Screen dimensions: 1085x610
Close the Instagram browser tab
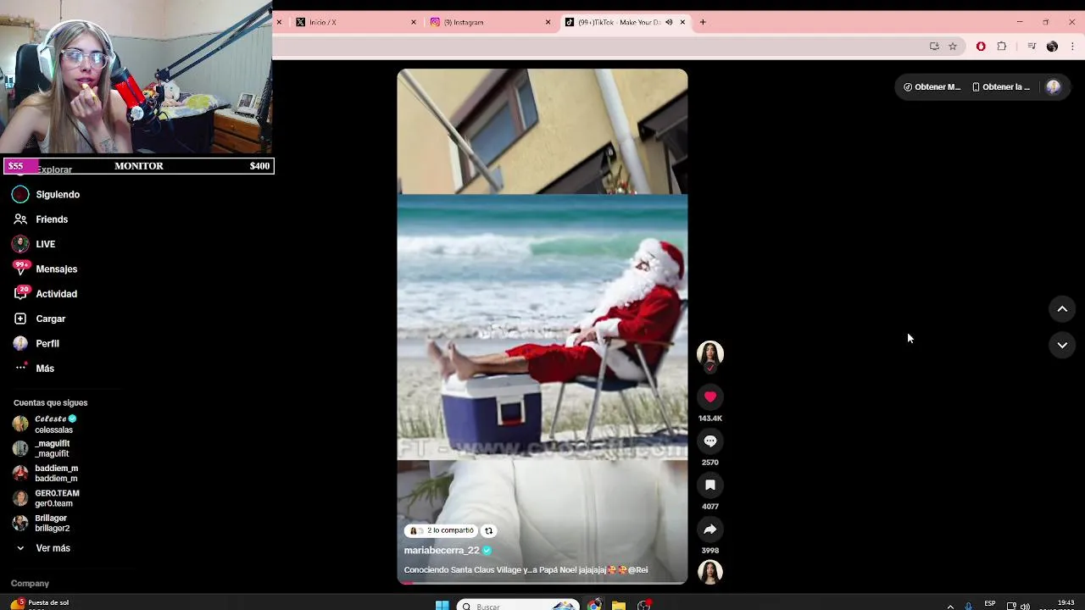(x=548, y=22)
